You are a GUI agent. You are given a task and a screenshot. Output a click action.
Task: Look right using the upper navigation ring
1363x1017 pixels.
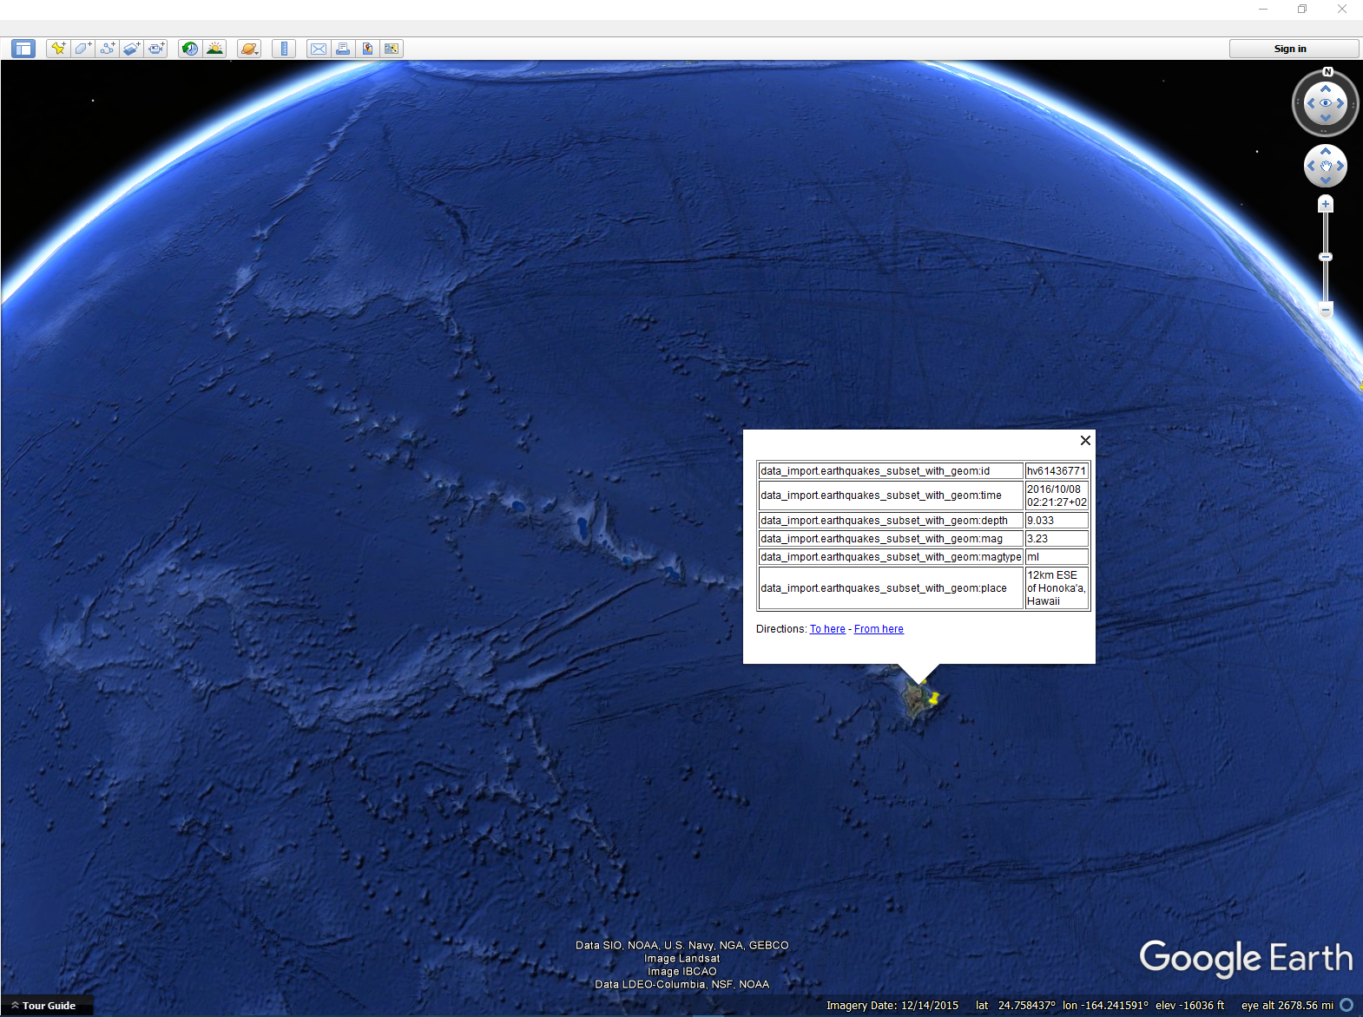point(1340,103)
